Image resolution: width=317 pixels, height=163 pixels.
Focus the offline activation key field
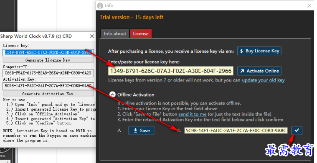point(236,131)
